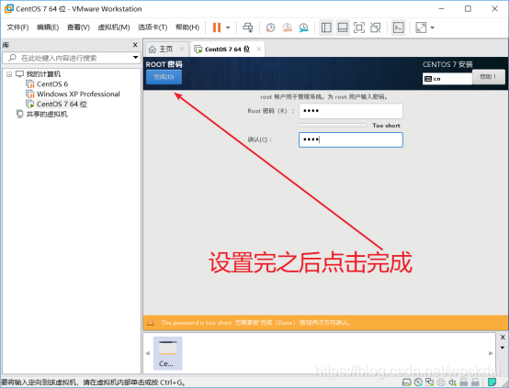Open the 虚拟机(M) menu
Screen dimensions: 509x388
(114, 28)
